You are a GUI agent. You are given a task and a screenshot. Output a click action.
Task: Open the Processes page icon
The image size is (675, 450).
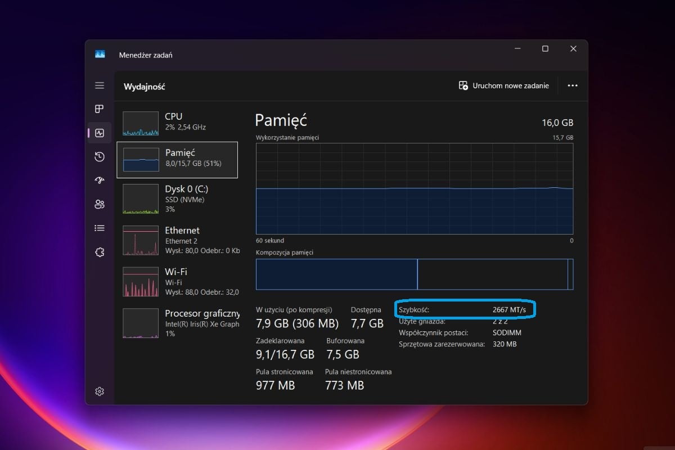100,109
